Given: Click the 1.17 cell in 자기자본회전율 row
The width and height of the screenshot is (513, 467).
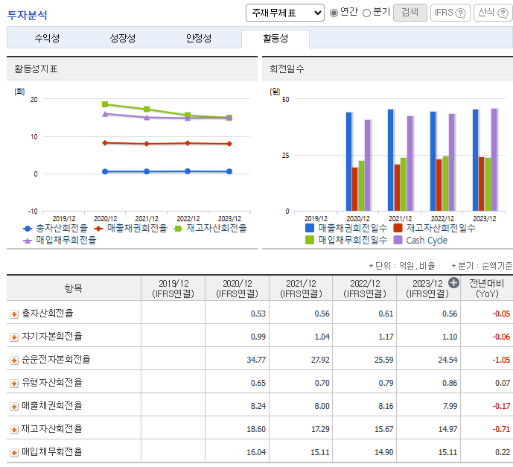Looking at the screenshot, I should pos(386,337).
